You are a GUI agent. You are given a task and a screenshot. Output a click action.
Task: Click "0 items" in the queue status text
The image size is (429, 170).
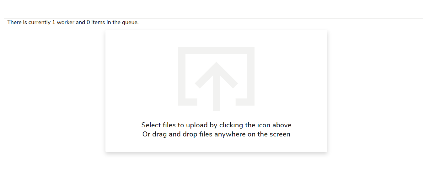pyautogui.click(x=96, y=22)
